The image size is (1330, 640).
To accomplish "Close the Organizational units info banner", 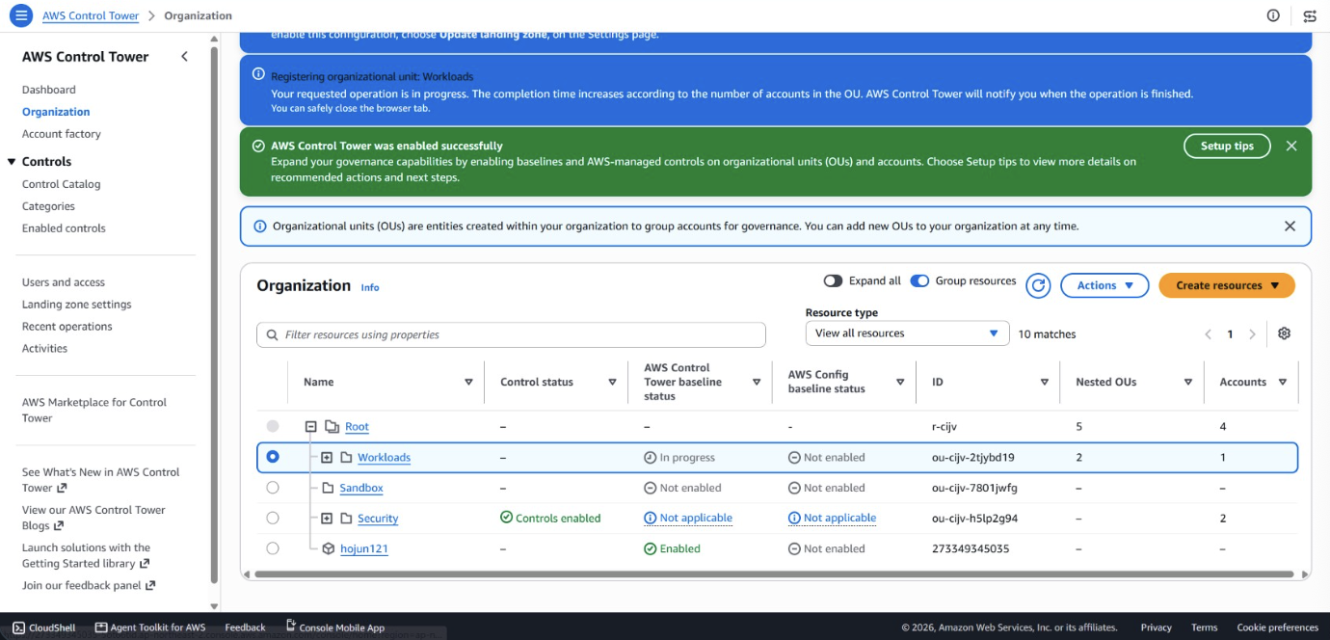I will 1290,226.
